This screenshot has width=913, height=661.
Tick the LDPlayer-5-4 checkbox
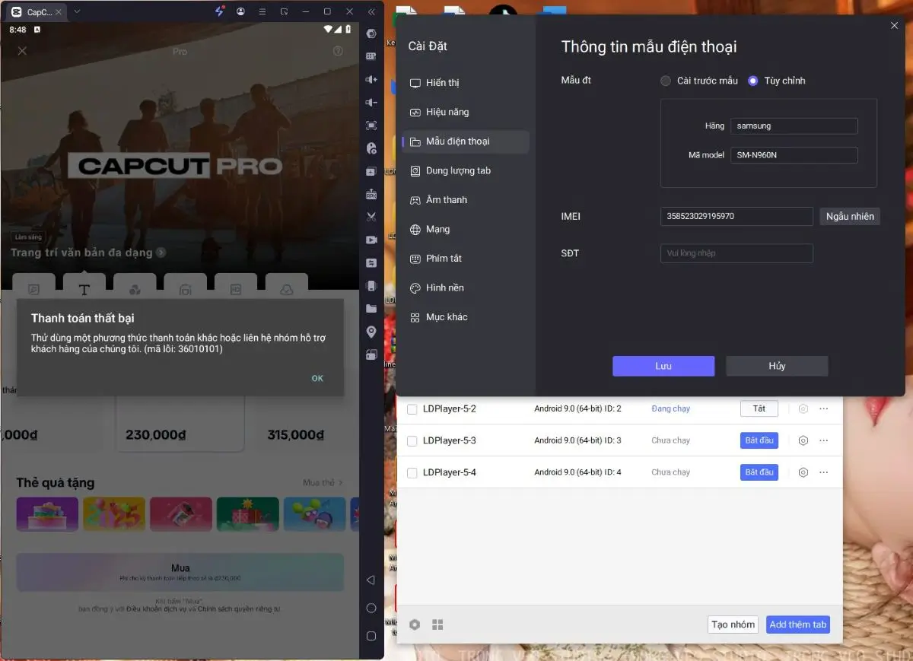coord(412,473)
